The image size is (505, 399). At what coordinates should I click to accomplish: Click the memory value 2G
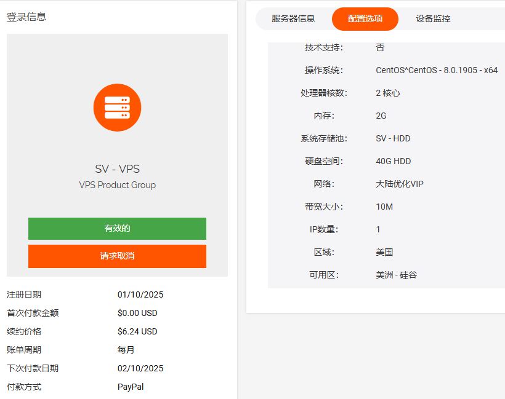pyautogui.click(x=381, y=116)
